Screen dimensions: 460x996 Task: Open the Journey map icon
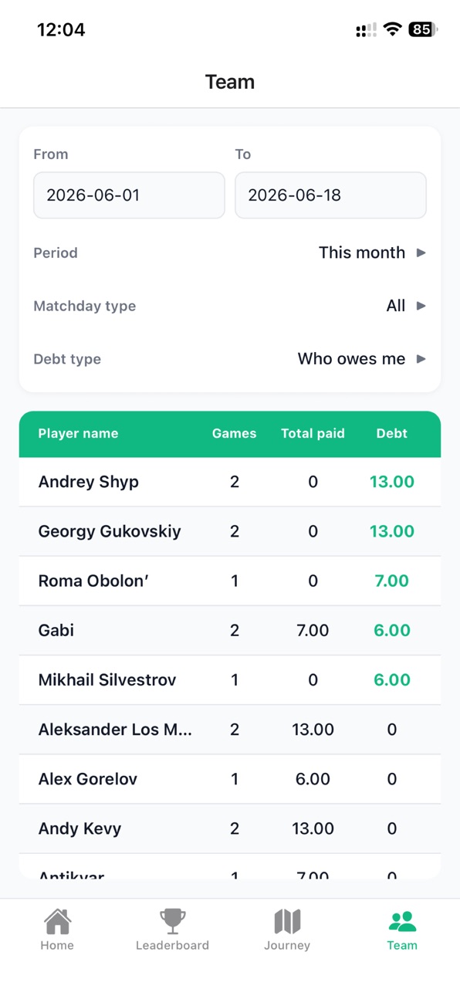(x=287, y=921)
